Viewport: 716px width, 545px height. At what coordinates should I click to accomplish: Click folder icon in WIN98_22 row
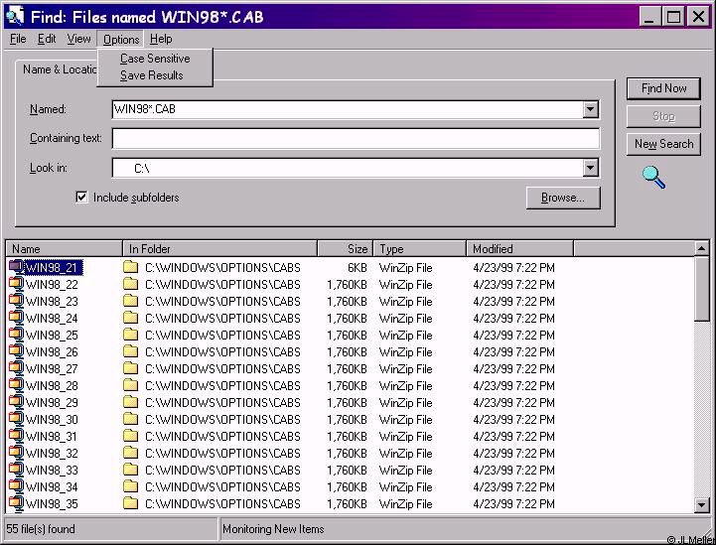(x=131, y=284)
